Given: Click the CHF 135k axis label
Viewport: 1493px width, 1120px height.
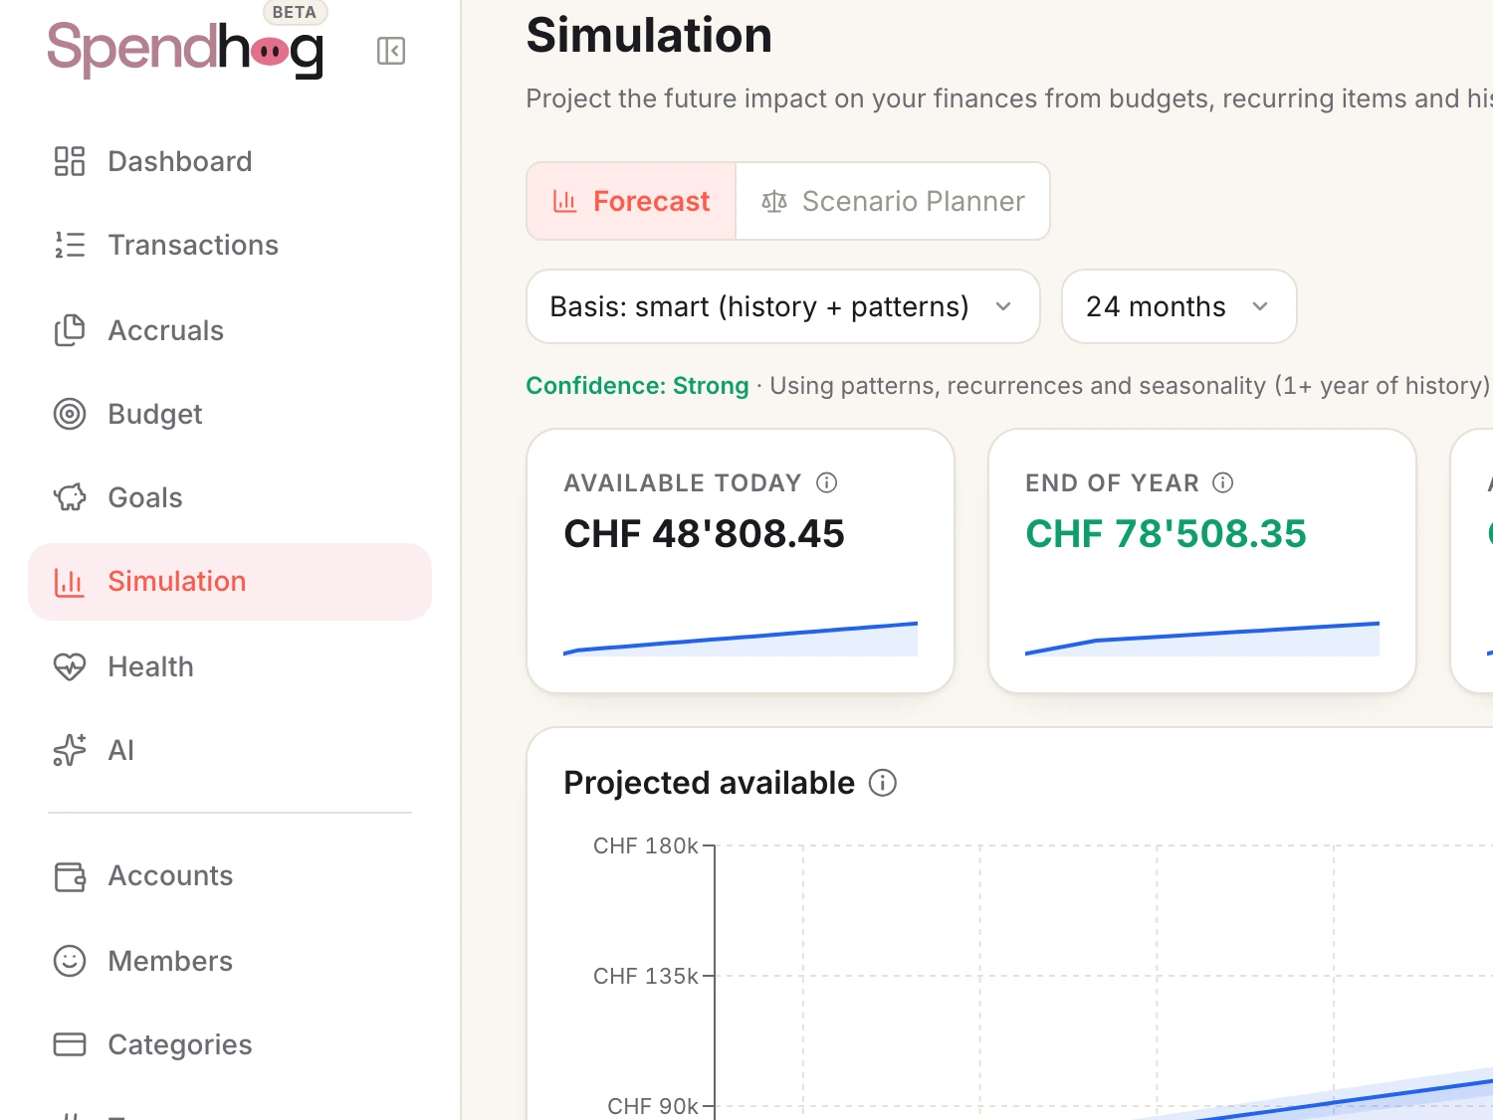Looking at the screenshot, I should (x=646, y=976).
